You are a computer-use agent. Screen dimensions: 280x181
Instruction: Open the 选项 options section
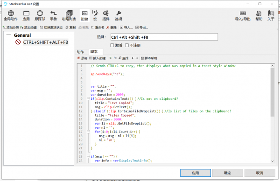point(119,15)
